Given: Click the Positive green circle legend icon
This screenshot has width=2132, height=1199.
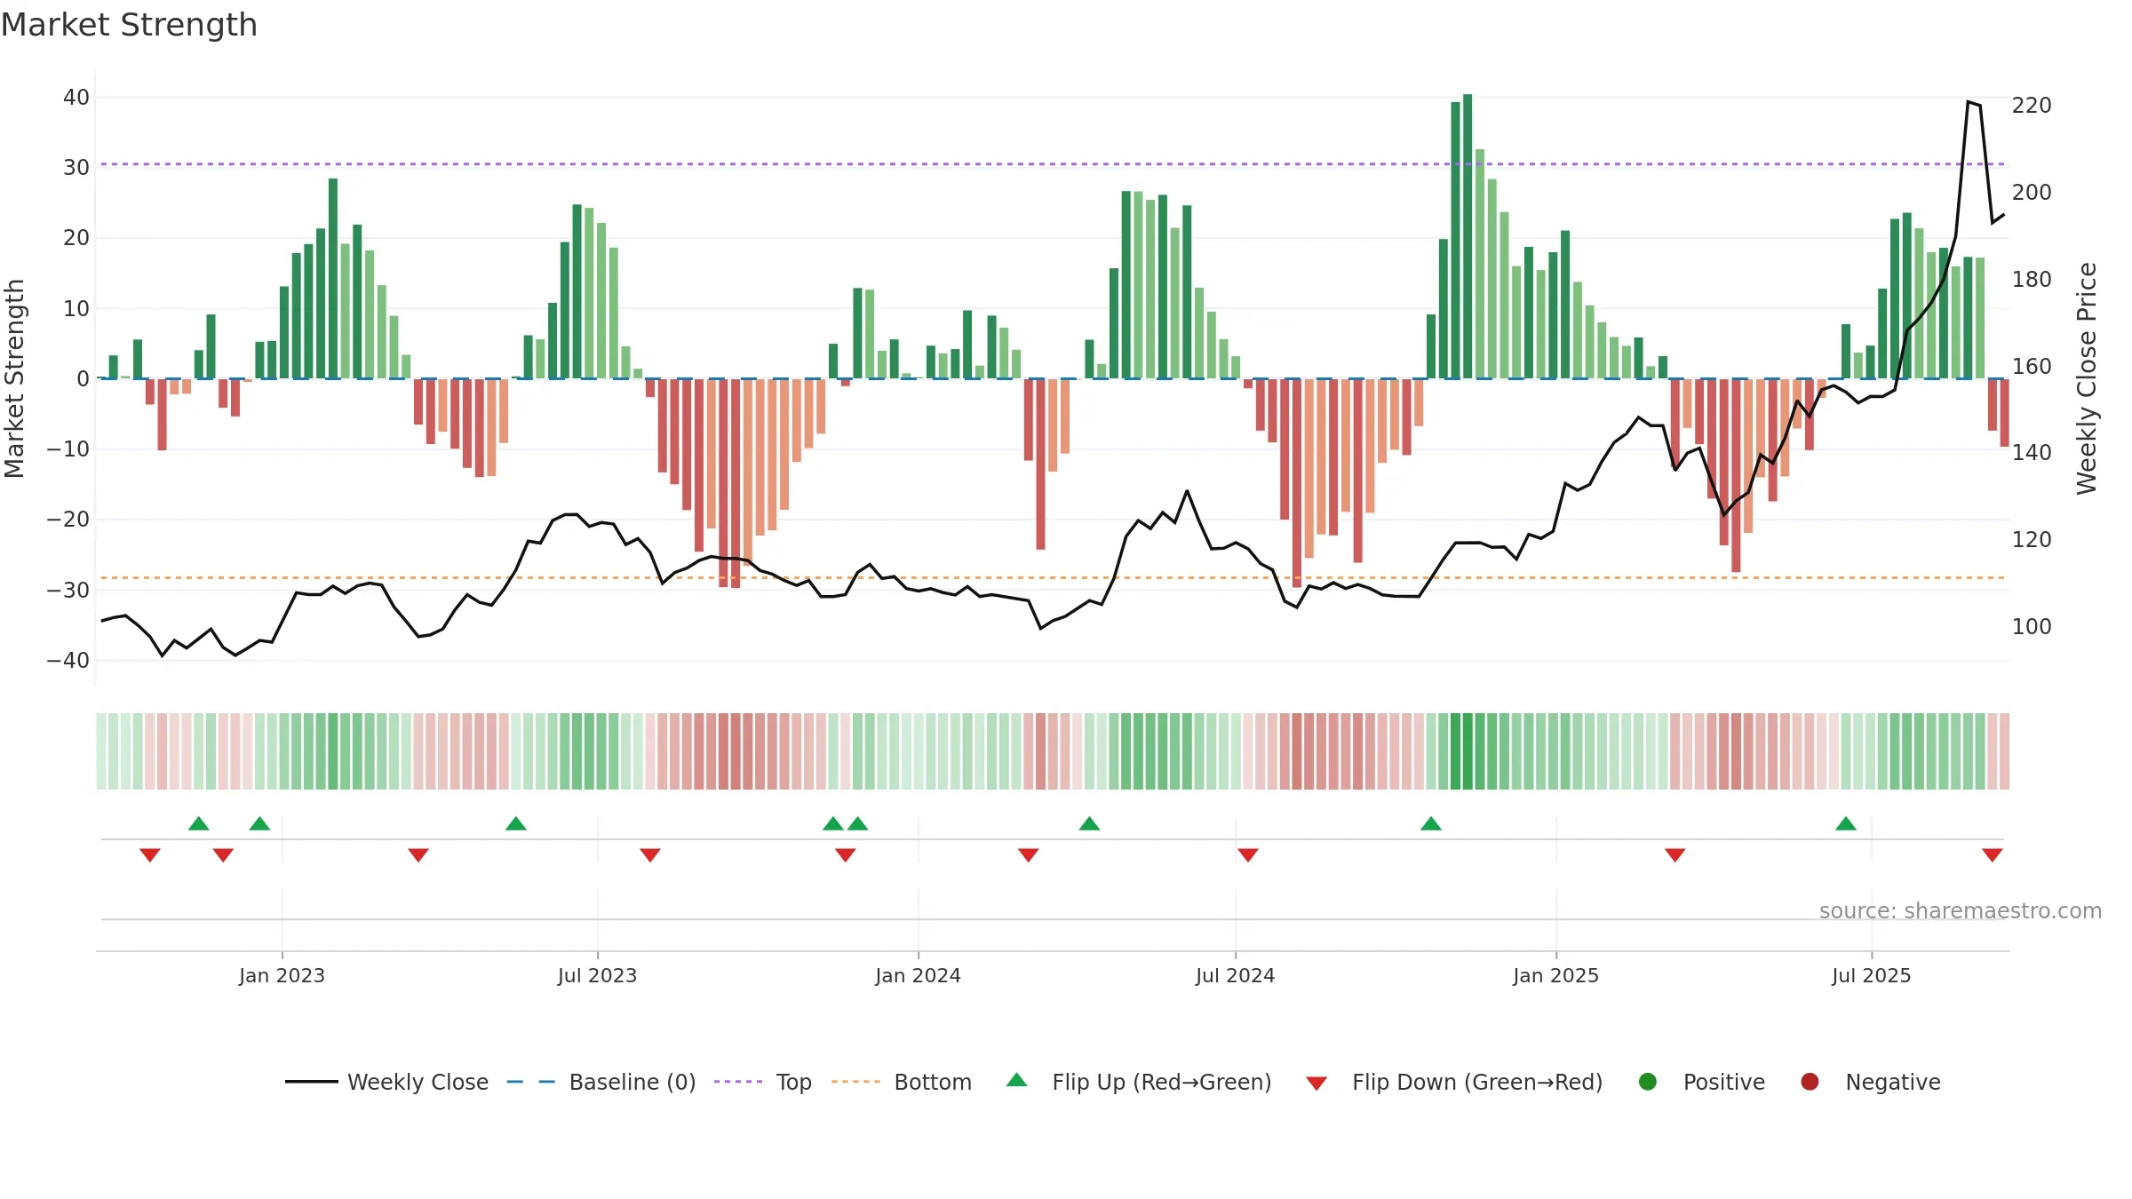Looking at the screenshot, I should click(1648, 1082).
